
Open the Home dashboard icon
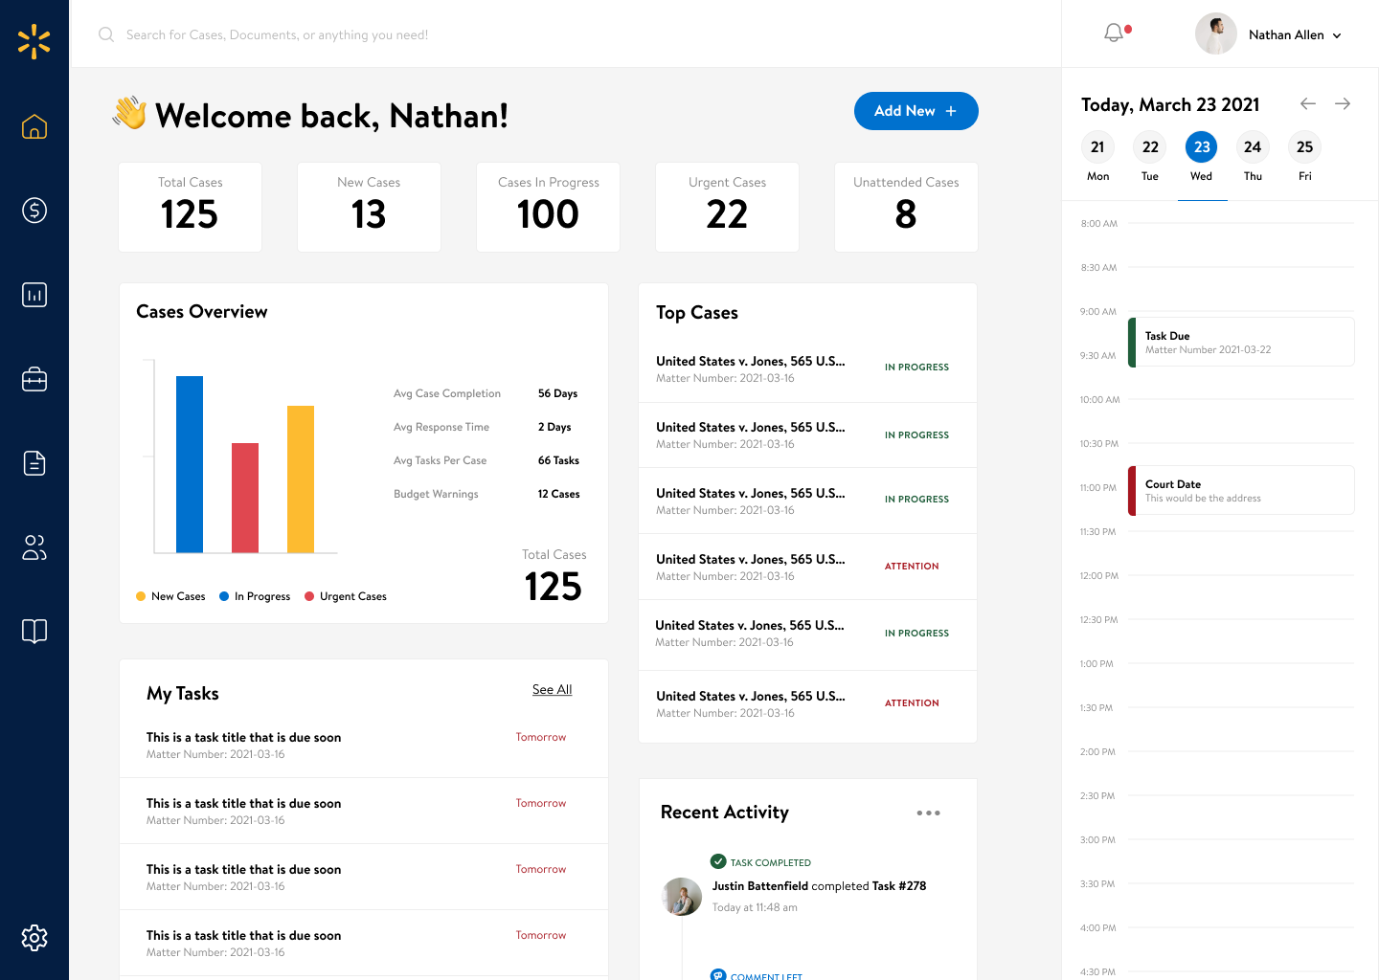click(34, 126)
